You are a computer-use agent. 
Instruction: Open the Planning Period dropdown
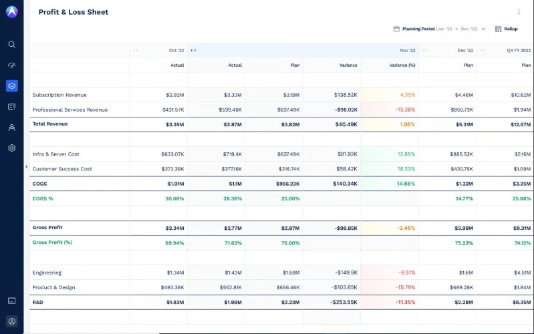click(x=439, y=29)
